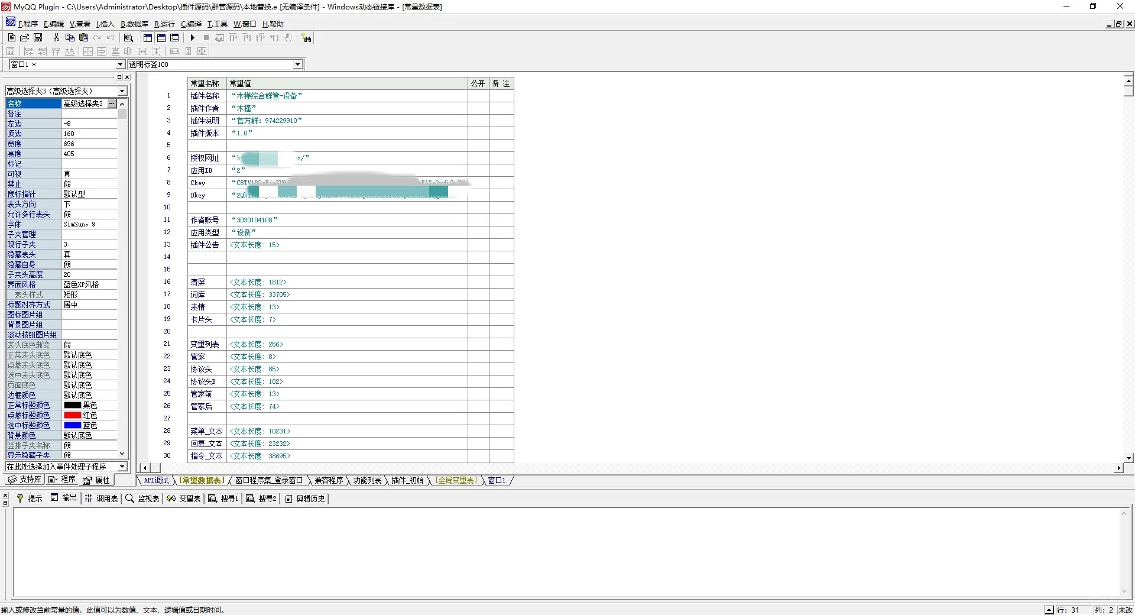Save the project with the floppy icon
Viewport: 1135px width, 615px height.
tap(38, 38)
